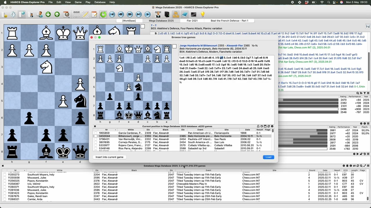
Task: Show the evaluation graph chart icon
Action: click(x=194, y=14)
